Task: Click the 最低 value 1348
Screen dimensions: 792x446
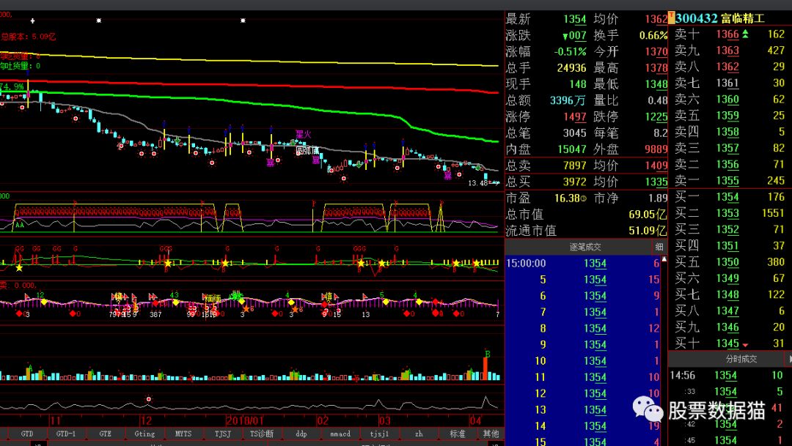Action: [656, 84]
